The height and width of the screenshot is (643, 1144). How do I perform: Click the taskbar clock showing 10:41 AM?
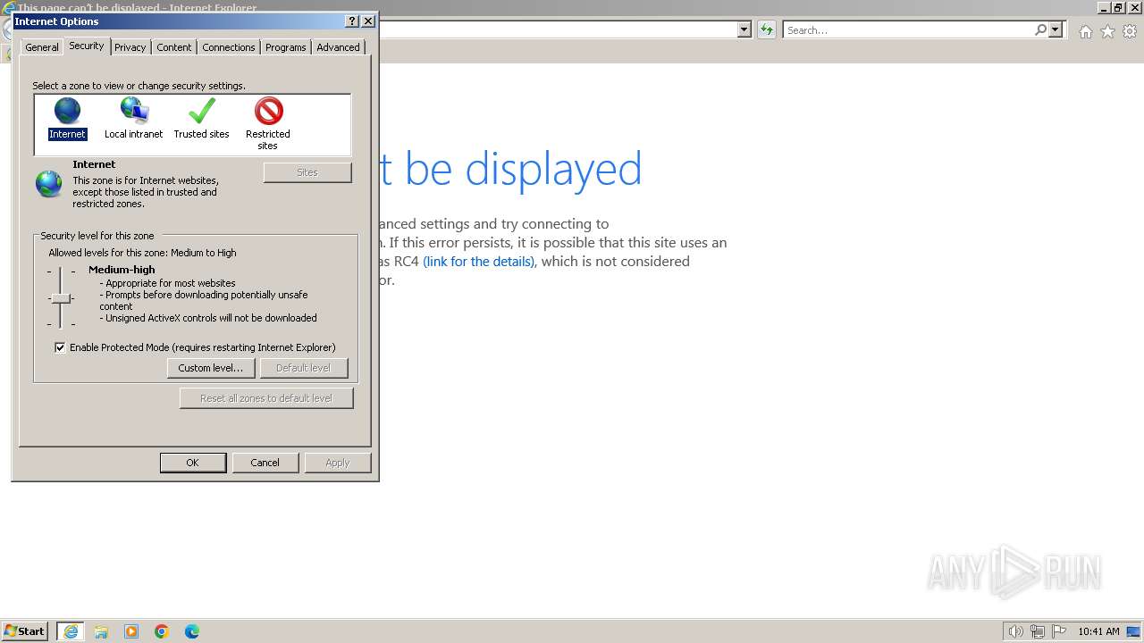coord(1098,631)
